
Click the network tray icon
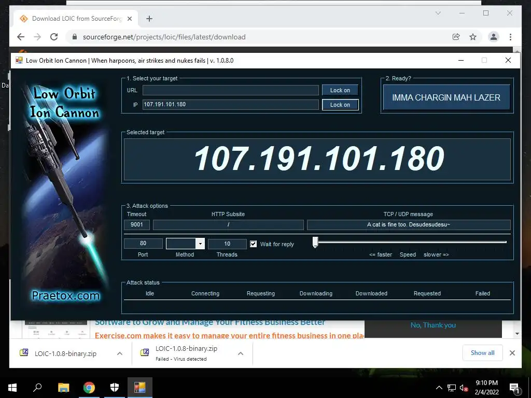(452, 388)
